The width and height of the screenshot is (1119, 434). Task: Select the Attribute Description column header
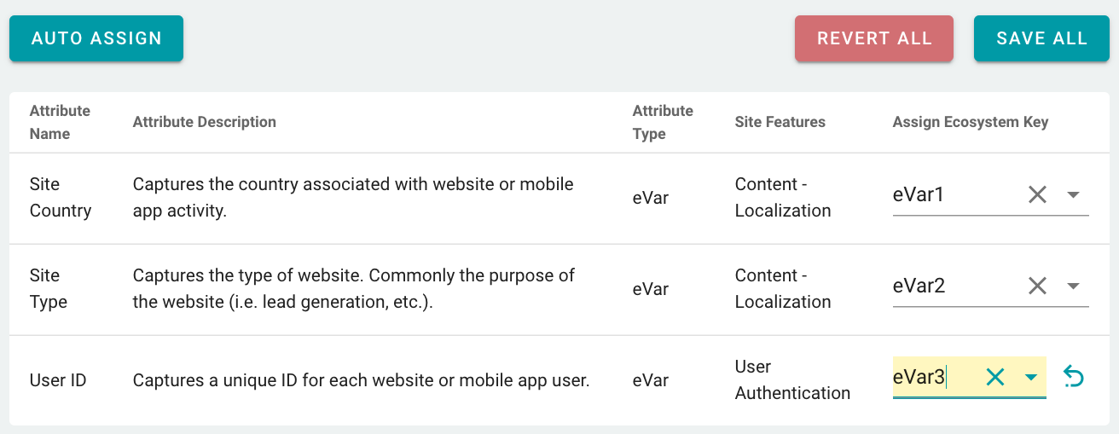(x=205, y=122)
